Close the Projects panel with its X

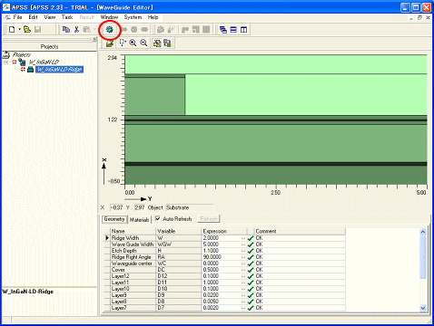coord(94,39)
